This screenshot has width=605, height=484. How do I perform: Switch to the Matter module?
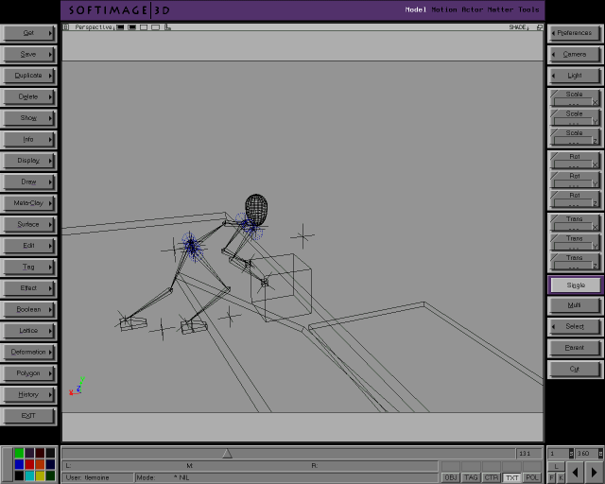501,9
